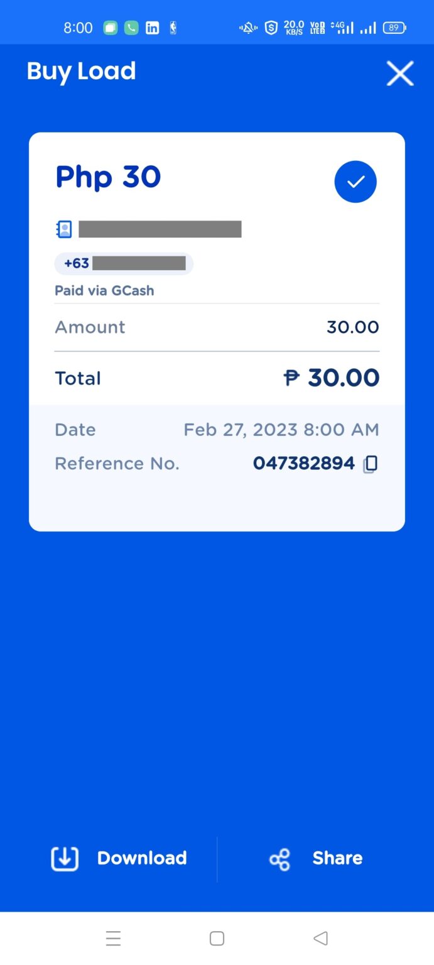Check the battery level indicator showing 89
Image resolution: width=434 pixels, height=965 pixels.
394,27
